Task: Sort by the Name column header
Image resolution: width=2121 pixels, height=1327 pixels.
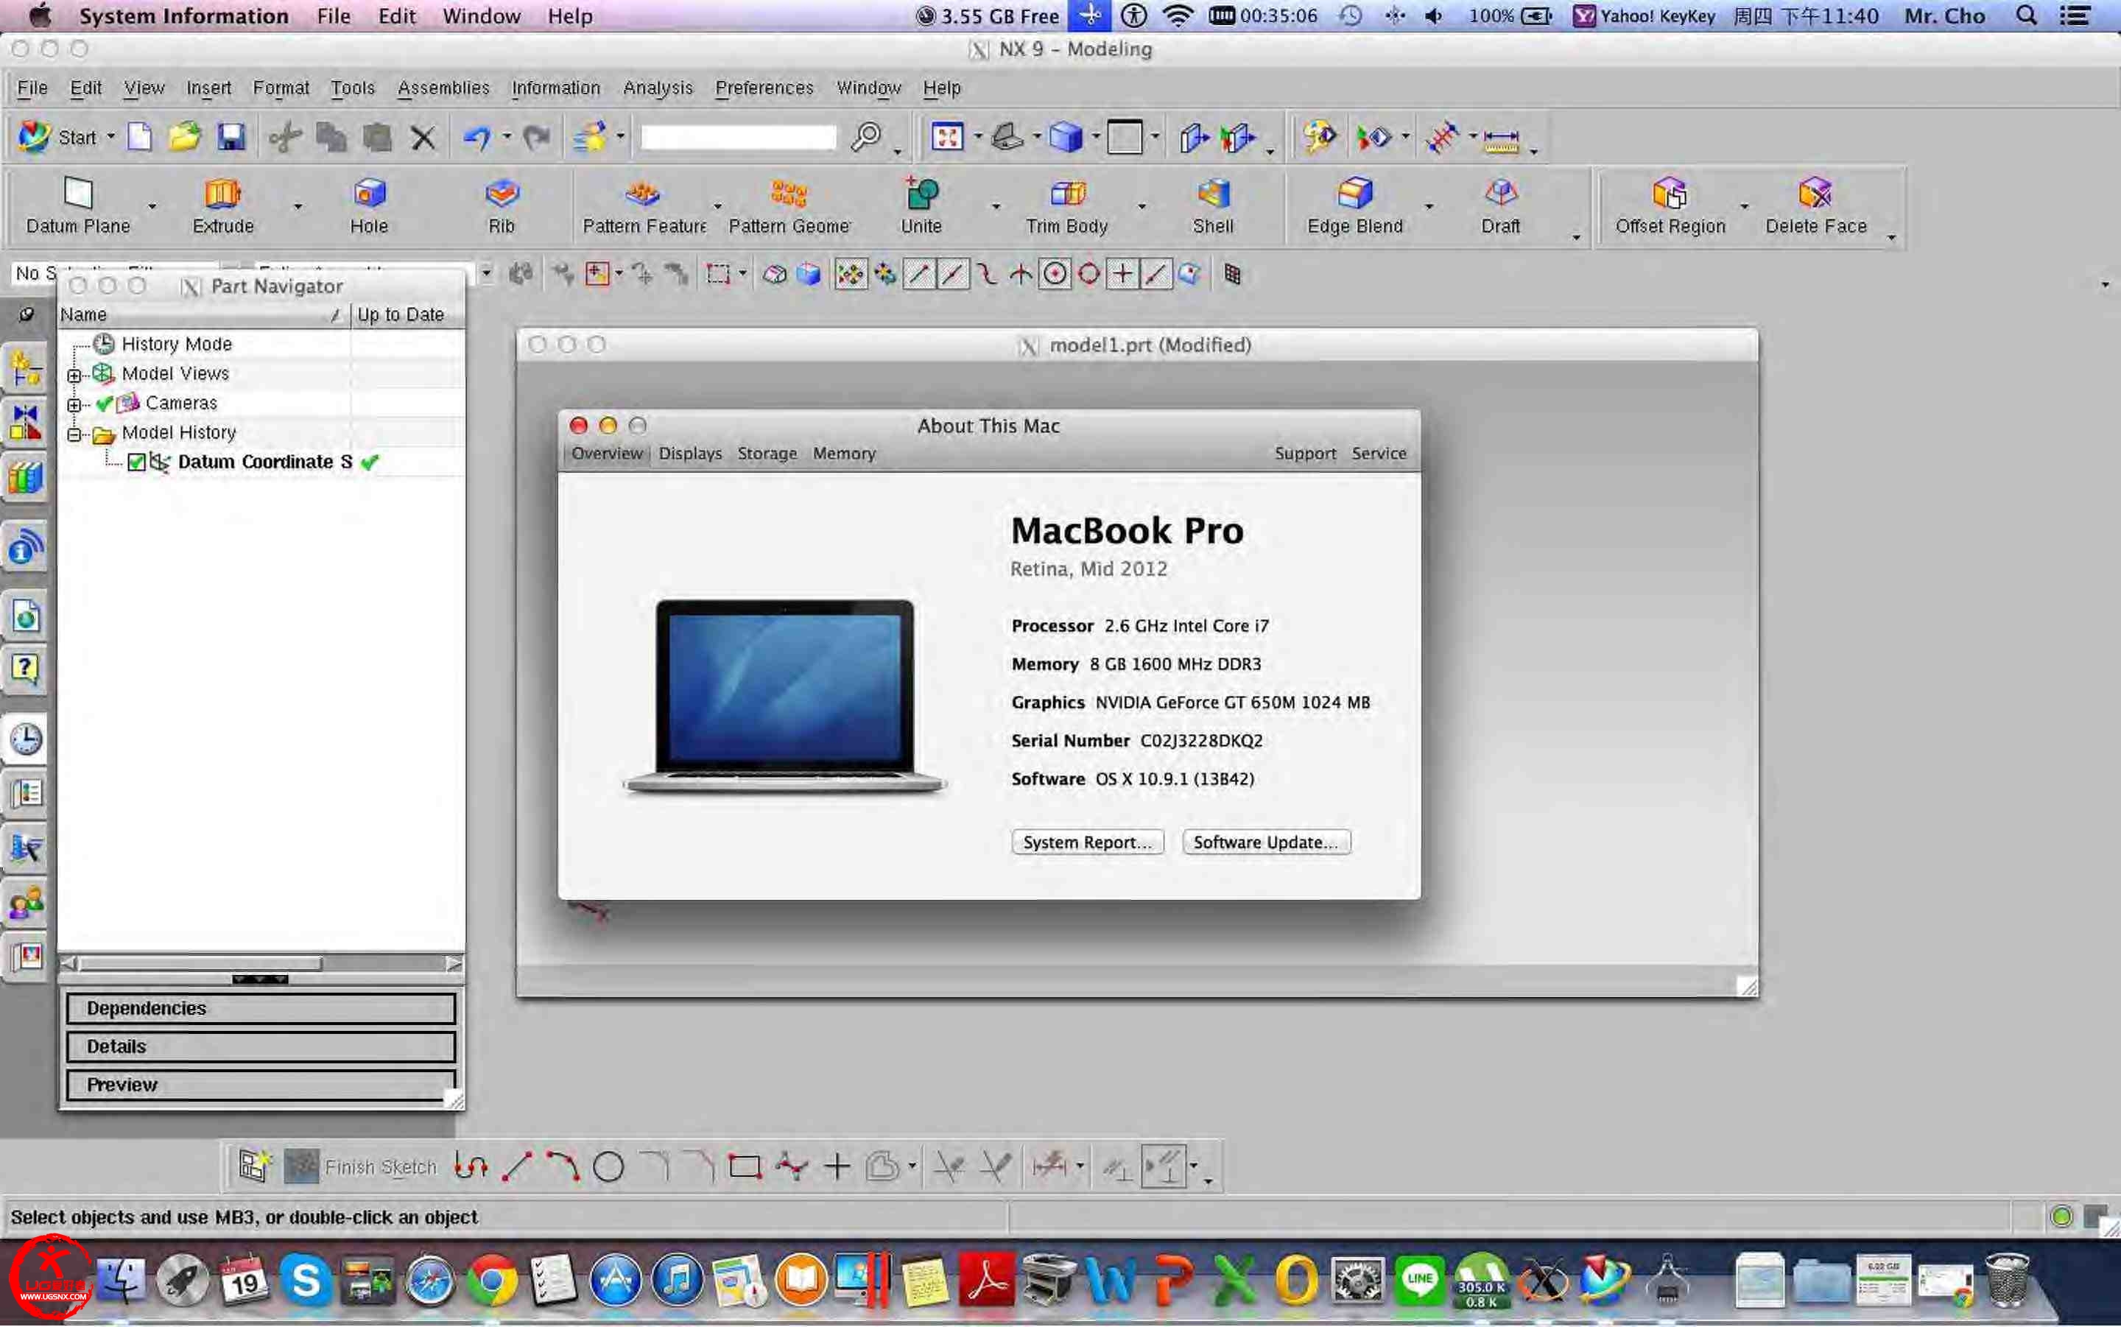Action: click(203, 314)
